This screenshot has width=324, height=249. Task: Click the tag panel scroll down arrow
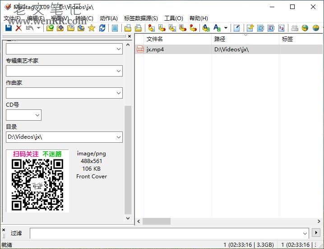(x=128, y=218)
